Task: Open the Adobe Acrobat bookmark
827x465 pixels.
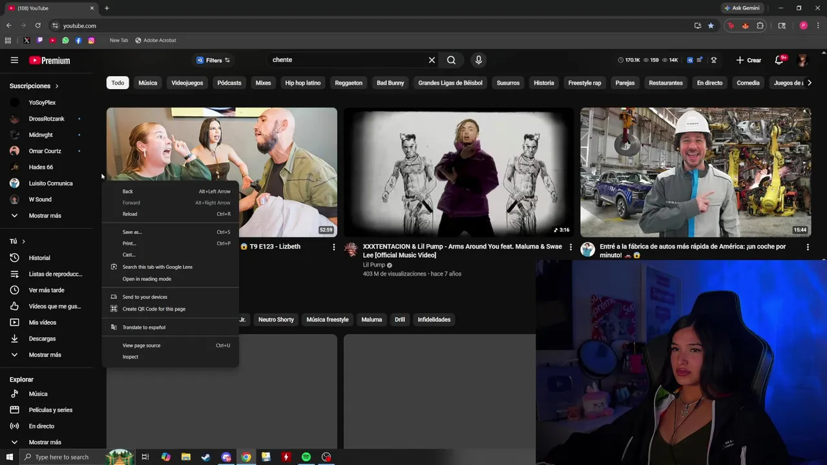Action: pos(155,40)
